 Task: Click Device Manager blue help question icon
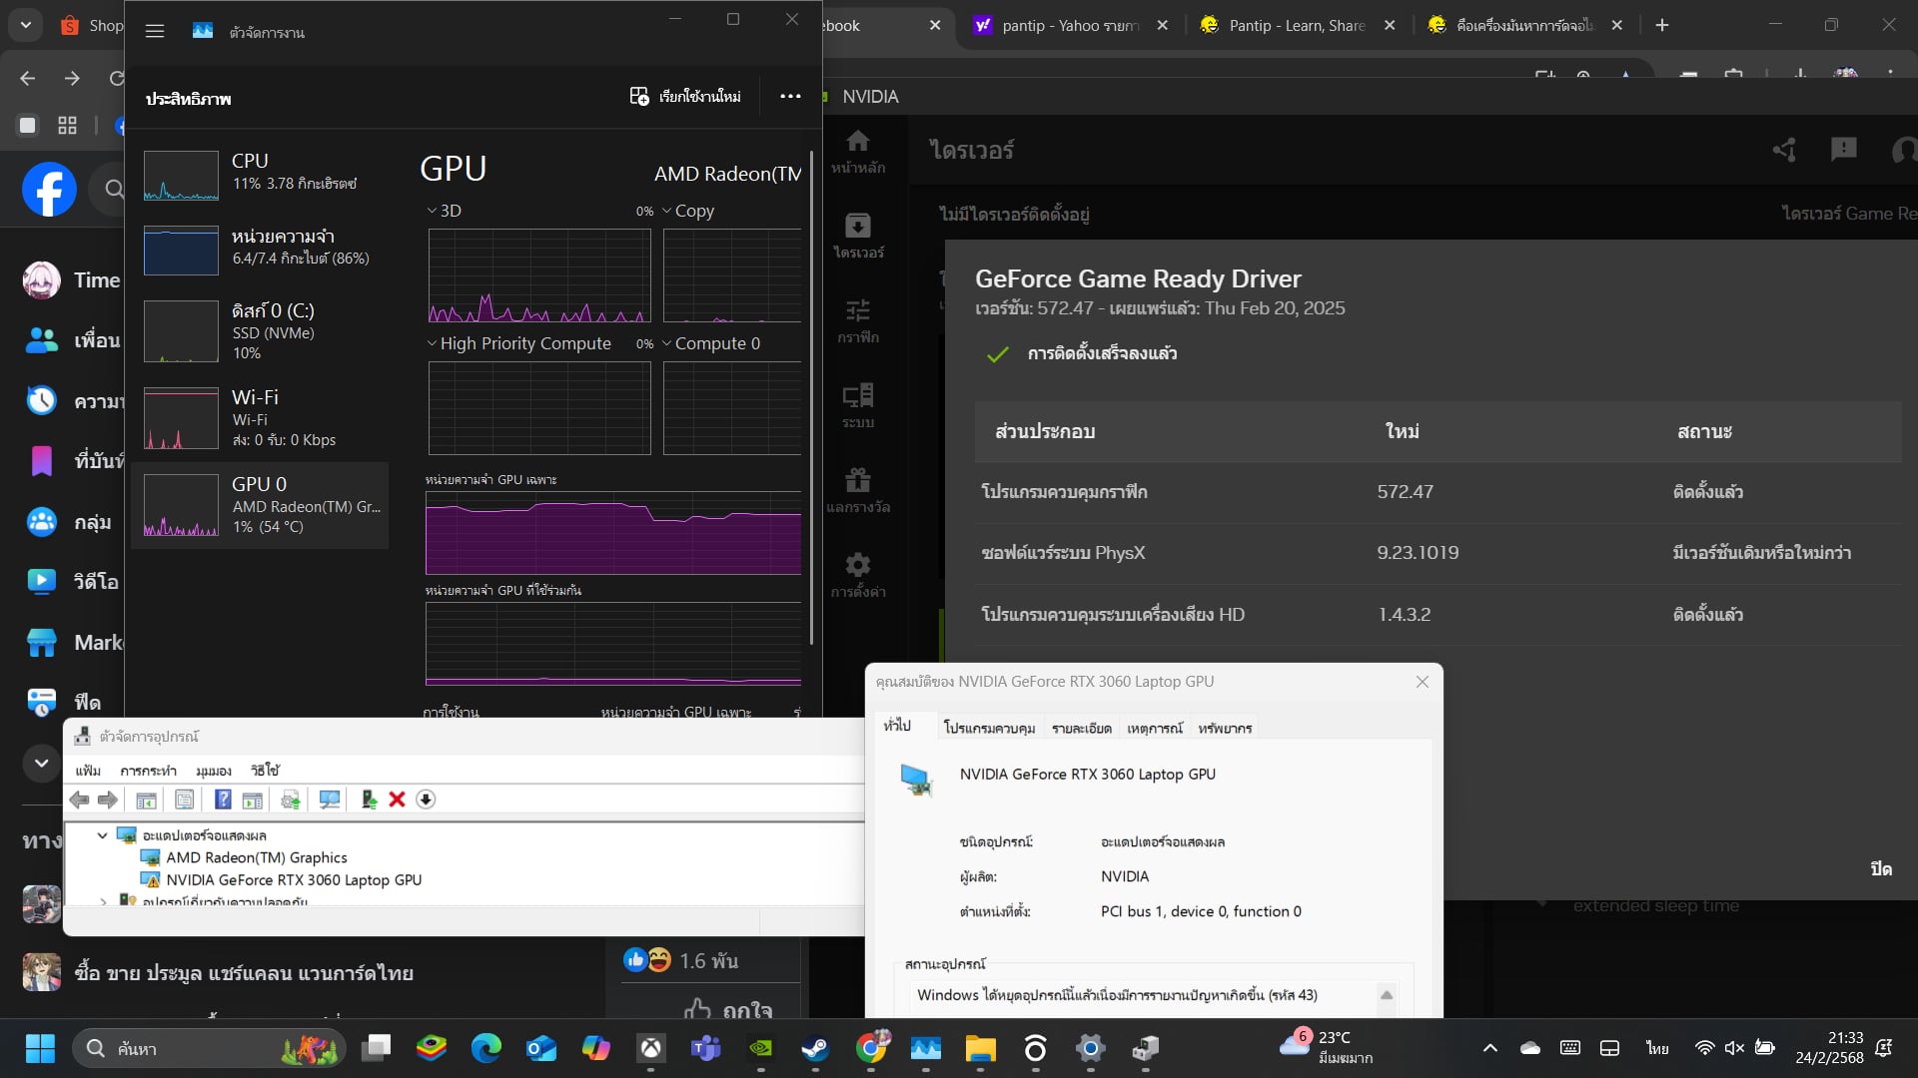(x=223, y=800)
